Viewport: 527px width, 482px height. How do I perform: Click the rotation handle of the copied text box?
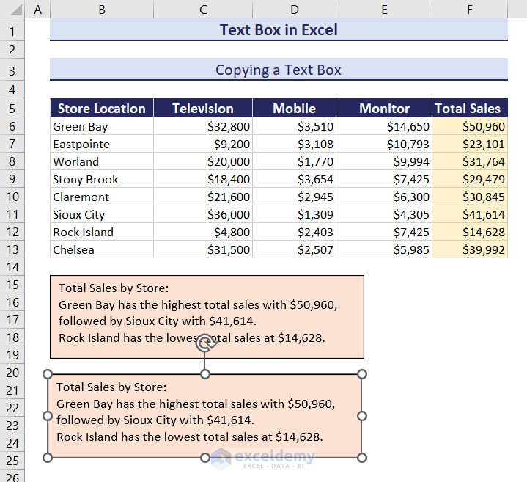click(x=205, y=343)
